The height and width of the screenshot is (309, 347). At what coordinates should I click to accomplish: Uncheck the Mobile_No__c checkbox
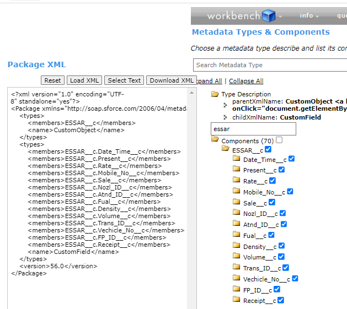point(290,192)
